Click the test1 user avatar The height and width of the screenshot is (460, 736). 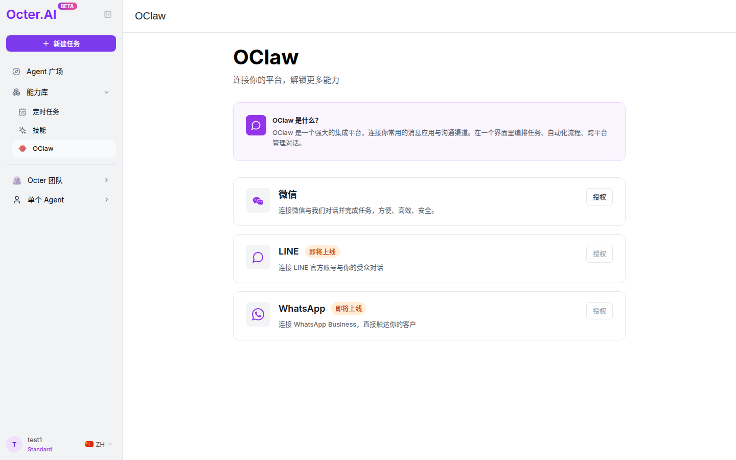point(14,444)
